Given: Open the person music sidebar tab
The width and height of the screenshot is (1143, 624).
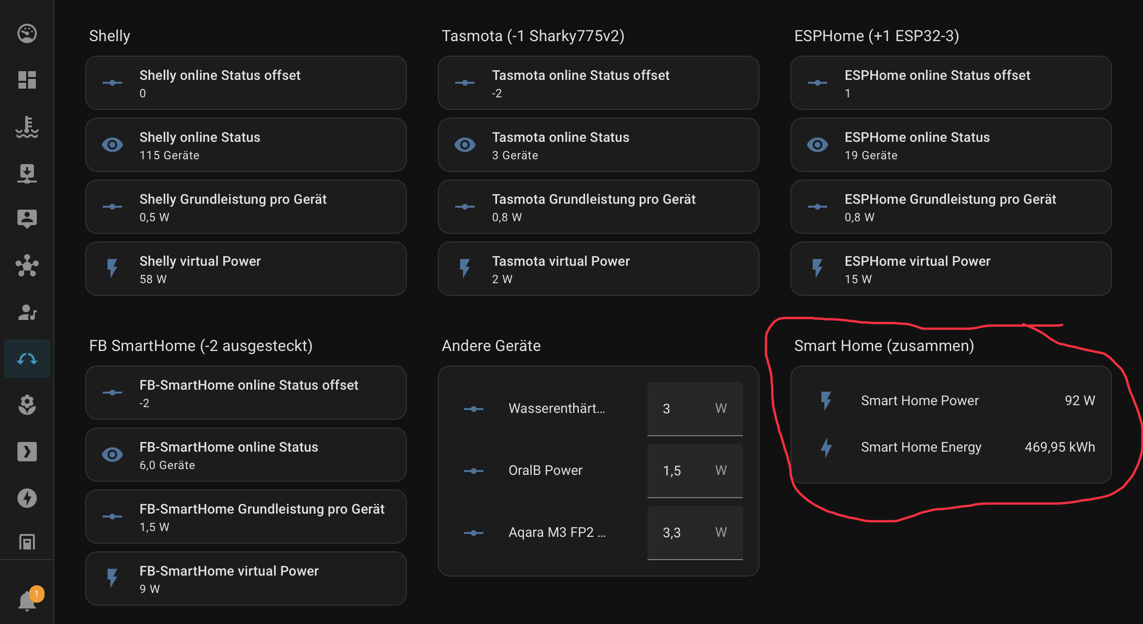Looking at the screenshot, I should pos(27,312).
